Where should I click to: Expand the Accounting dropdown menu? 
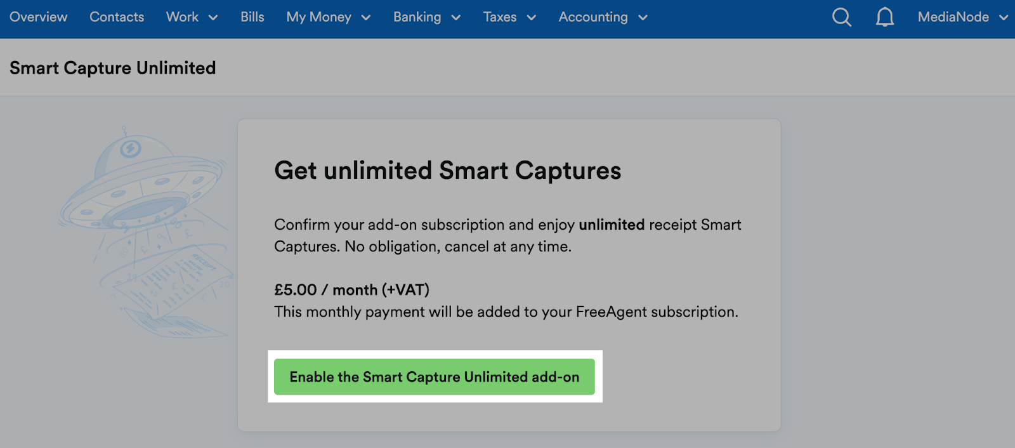tap(603, 17)
